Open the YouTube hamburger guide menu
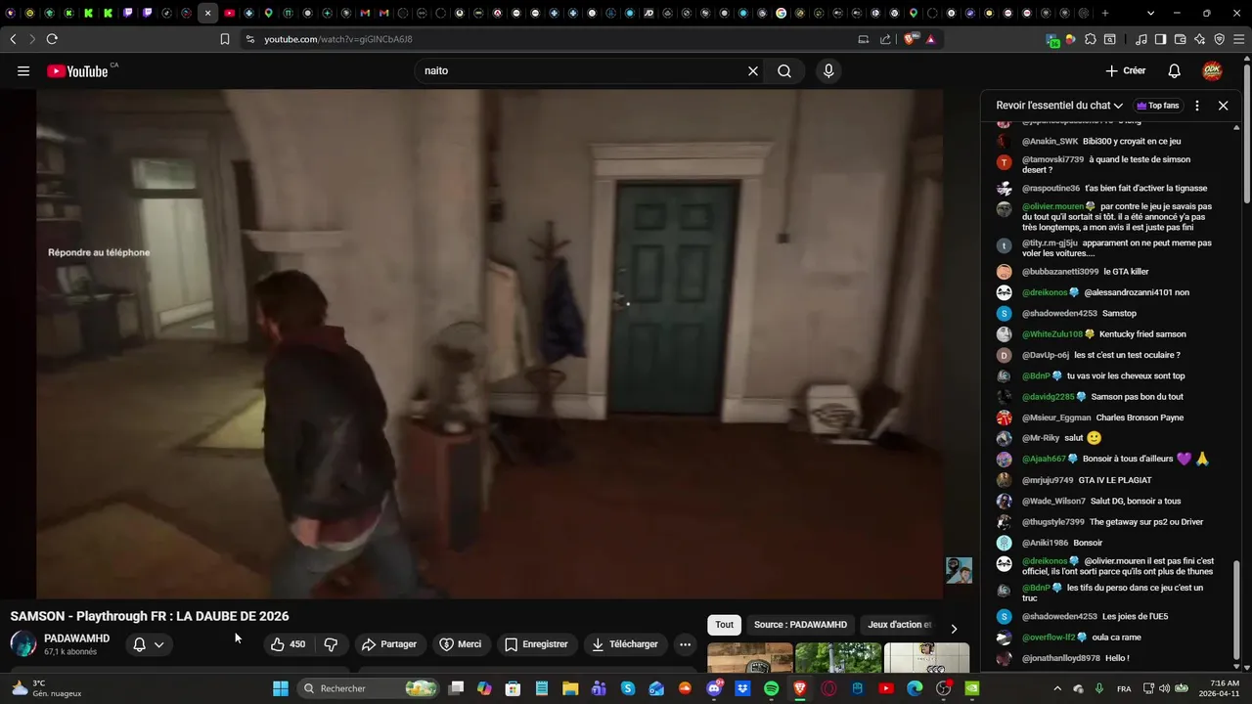1252x704 pixels. 23,70
